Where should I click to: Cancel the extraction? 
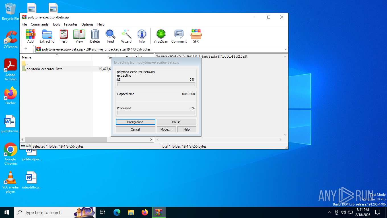tap(135, 129)
